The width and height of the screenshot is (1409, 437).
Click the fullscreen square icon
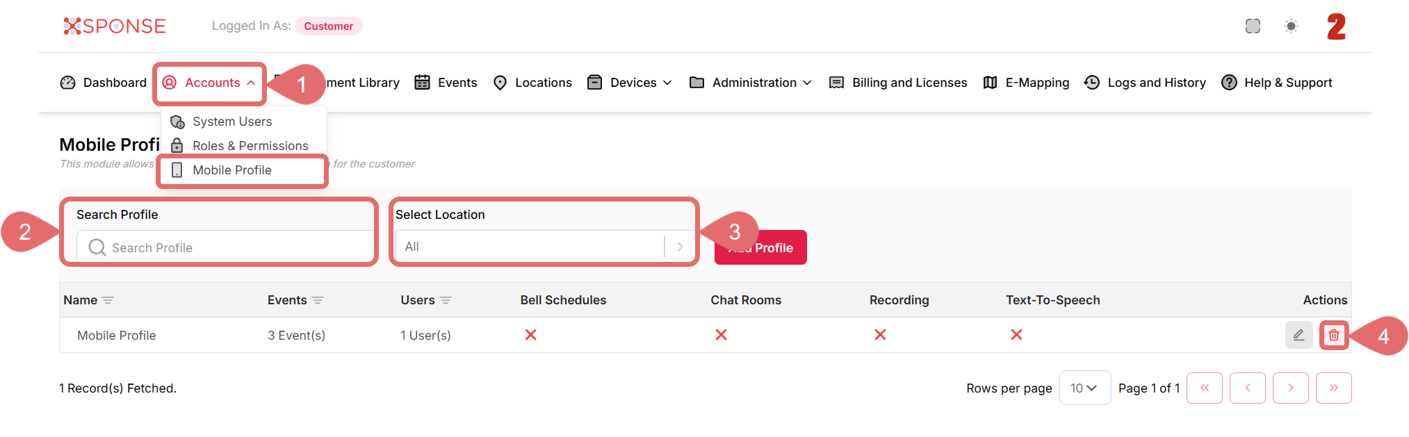coord(1253,26)
